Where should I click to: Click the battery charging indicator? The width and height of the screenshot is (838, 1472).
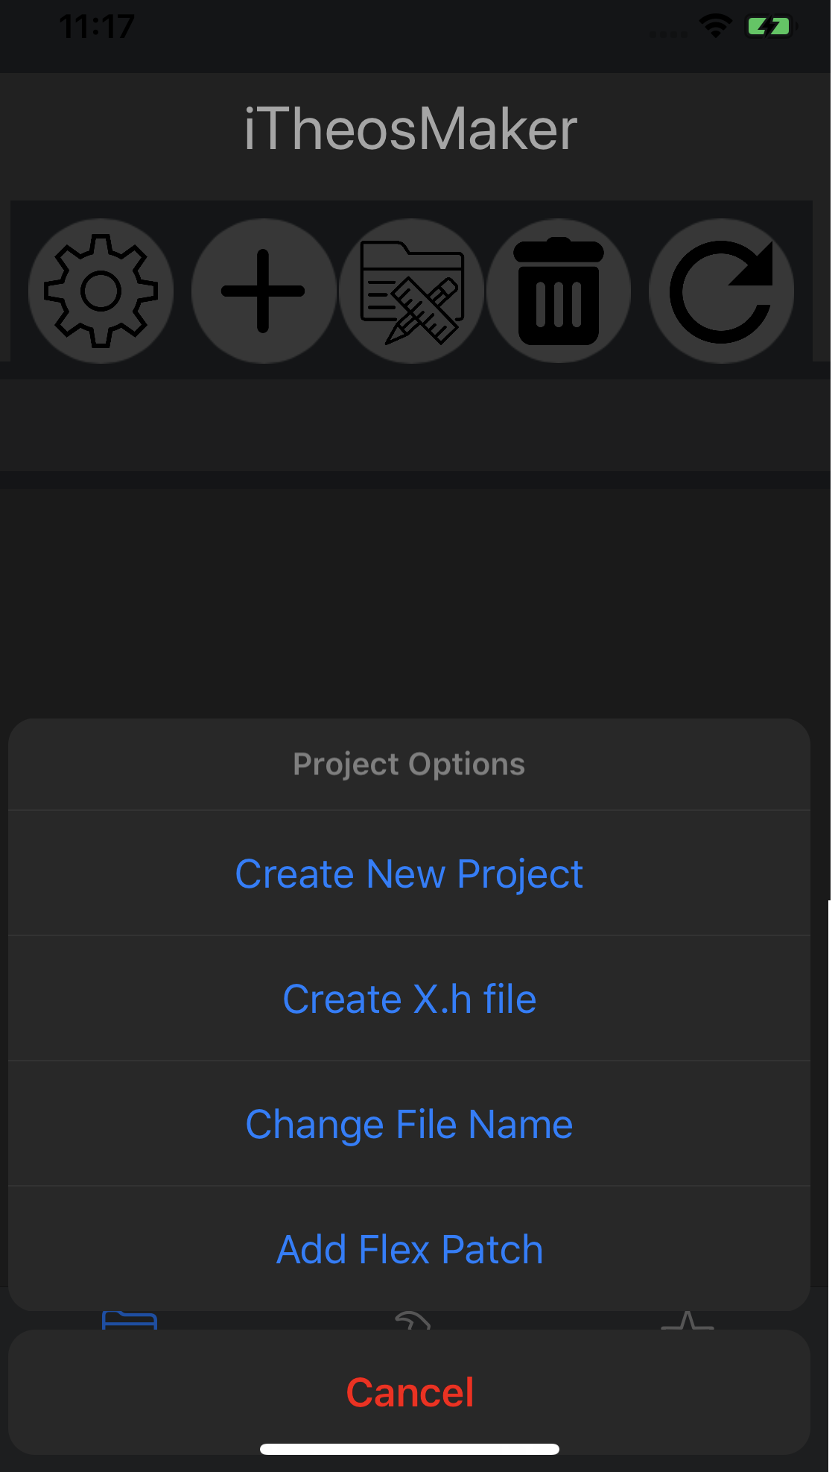[x=769, y=27]
